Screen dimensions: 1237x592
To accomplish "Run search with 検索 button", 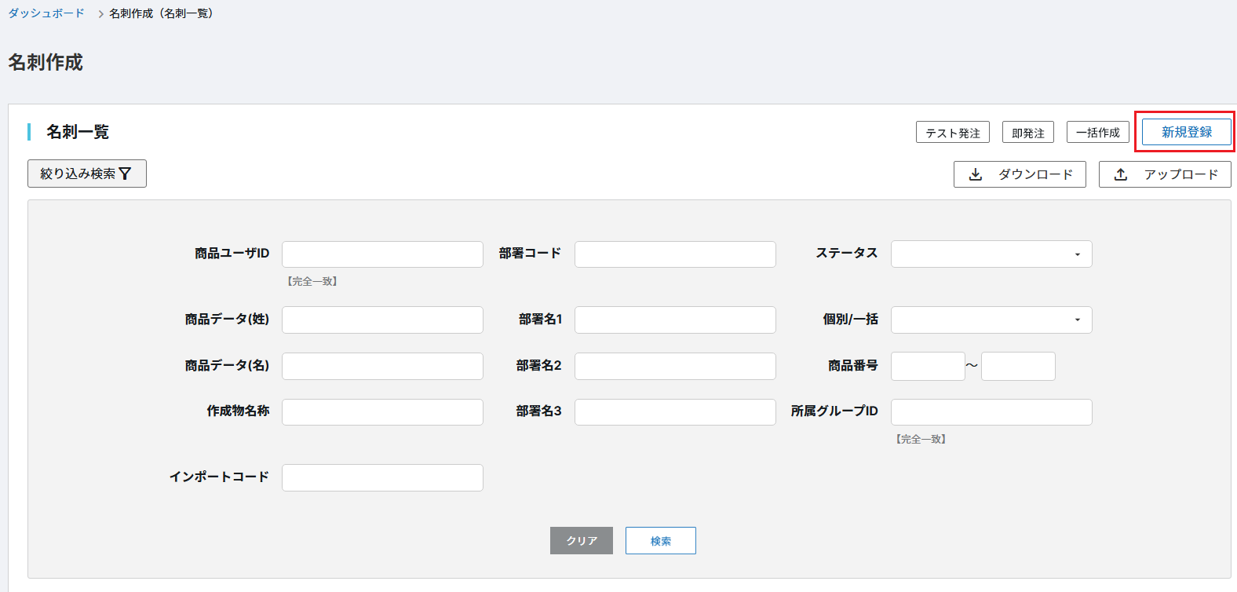I will click(660, 541).
